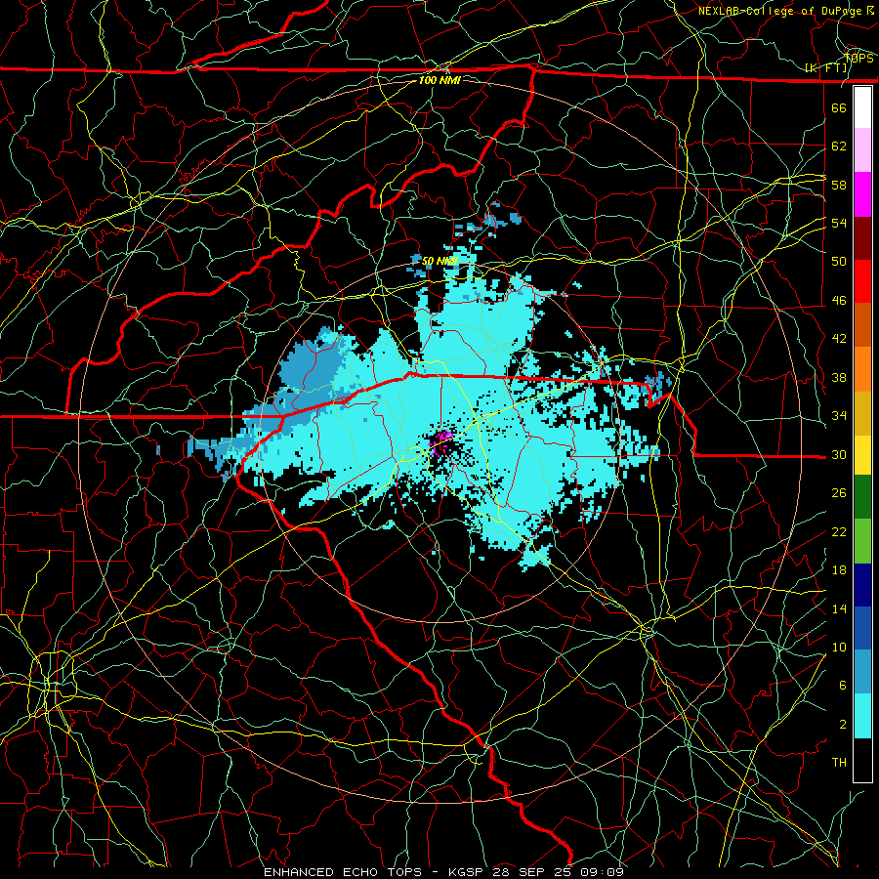Click the cyan 2 kft legend swatch

click(862, 716)
